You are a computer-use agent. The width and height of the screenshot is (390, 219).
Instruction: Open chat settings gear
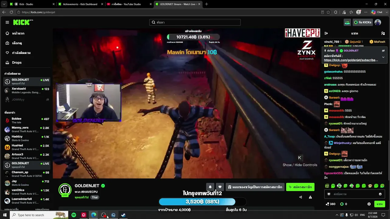coord(369,204)
